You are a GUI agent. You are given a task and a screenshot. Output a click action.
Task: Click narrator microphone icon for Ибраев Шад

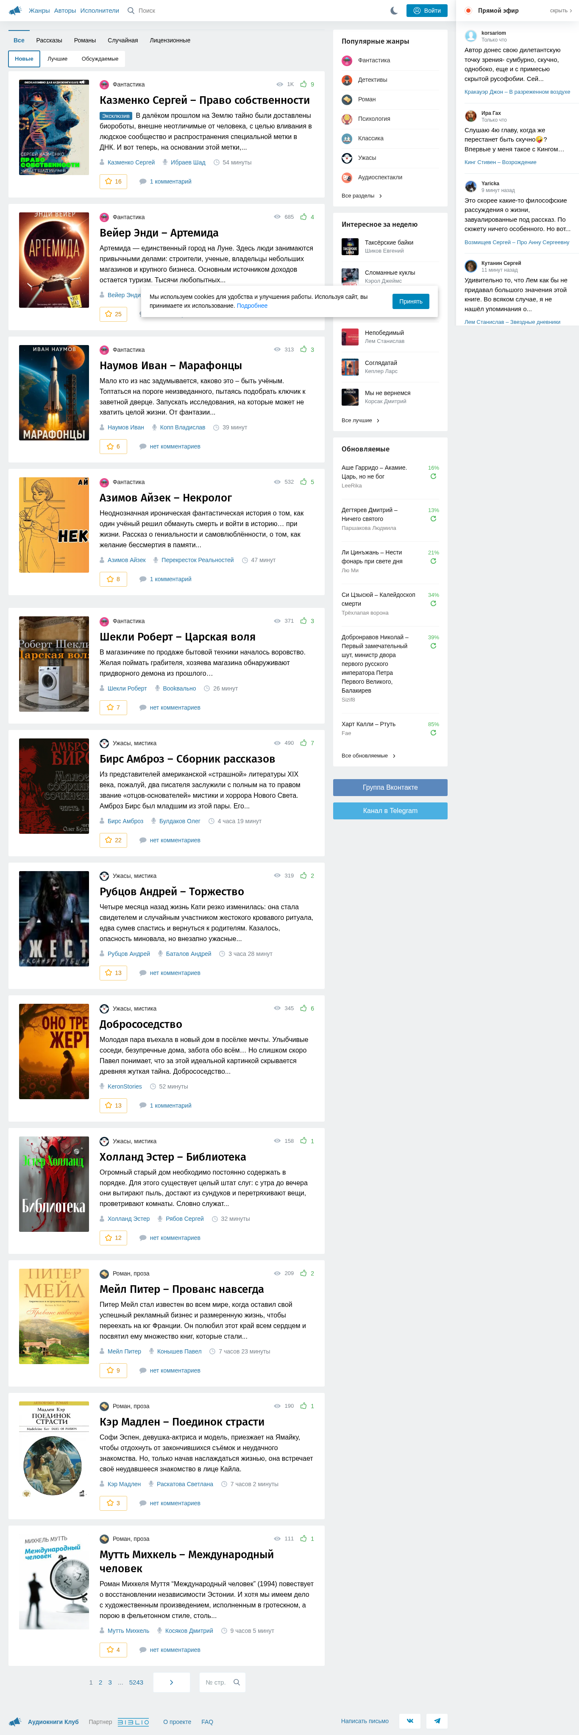coord(166,162)
